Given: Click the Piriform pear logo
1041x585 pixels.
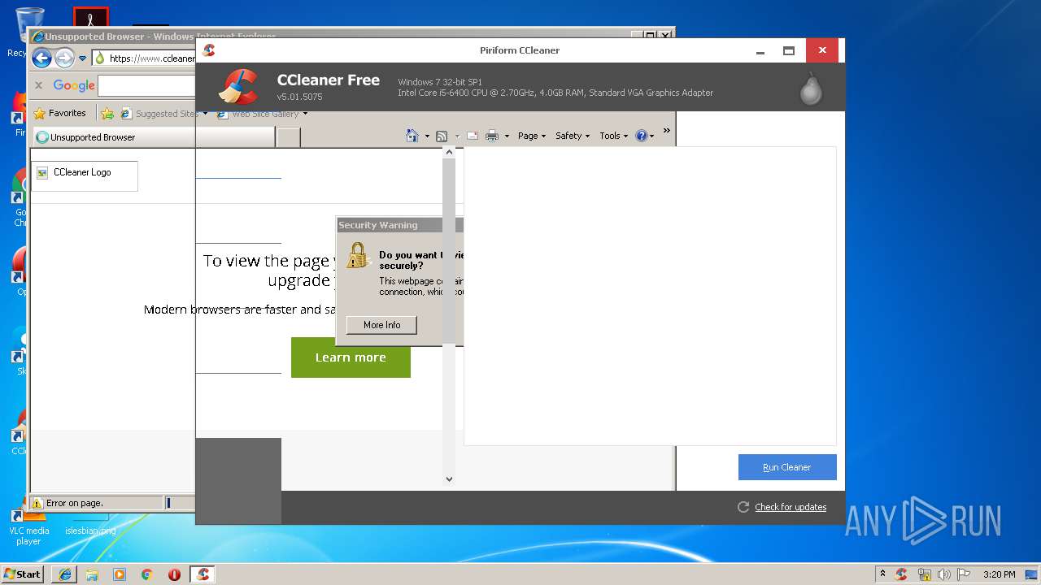Looking at the screenshot, I should pos(811,89).
